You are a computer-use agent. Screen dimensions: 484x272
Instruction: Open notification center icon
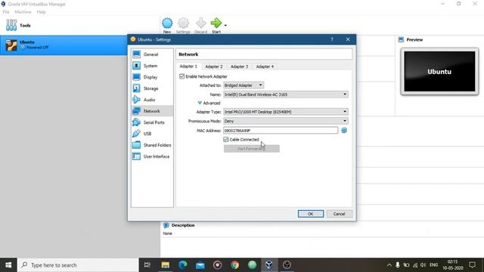point(472,265)
